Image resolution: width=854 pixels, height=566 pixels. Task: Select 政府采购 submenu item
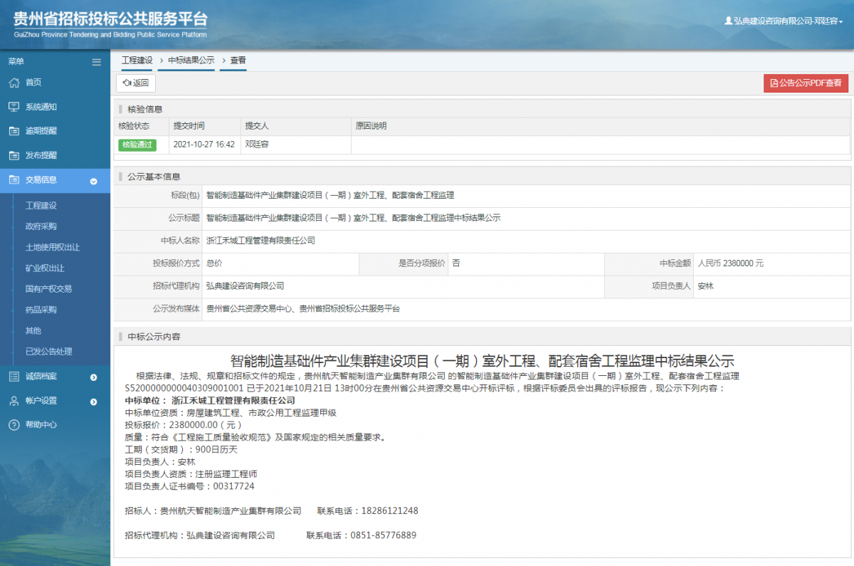click(x=41, y=226)
